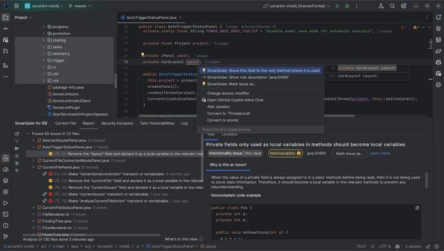Open the Code With Me account icon
444x251 pixels.
pos(381,6)
